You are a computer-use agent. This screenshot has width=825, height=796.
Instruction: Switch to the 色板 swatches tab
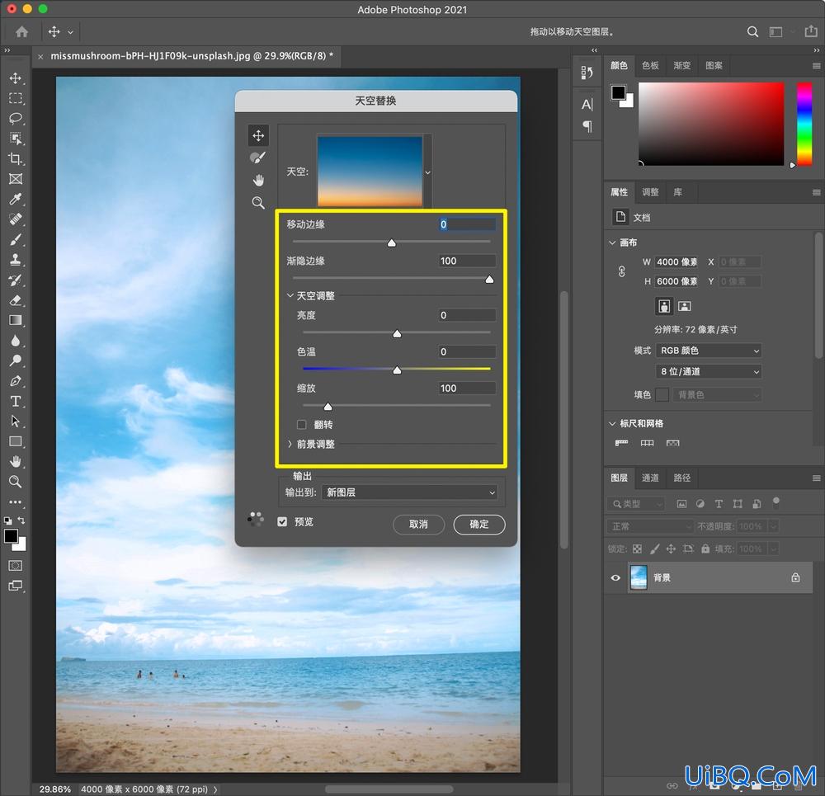tap(650, 65)
